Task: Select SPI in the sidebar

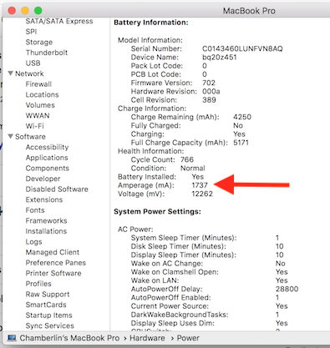Action: coord(31,32)
